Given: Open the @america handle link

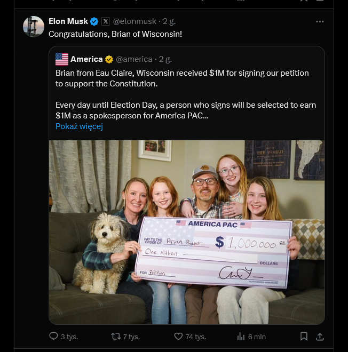Looking at the screenshot, I should (x=135, y=59).
